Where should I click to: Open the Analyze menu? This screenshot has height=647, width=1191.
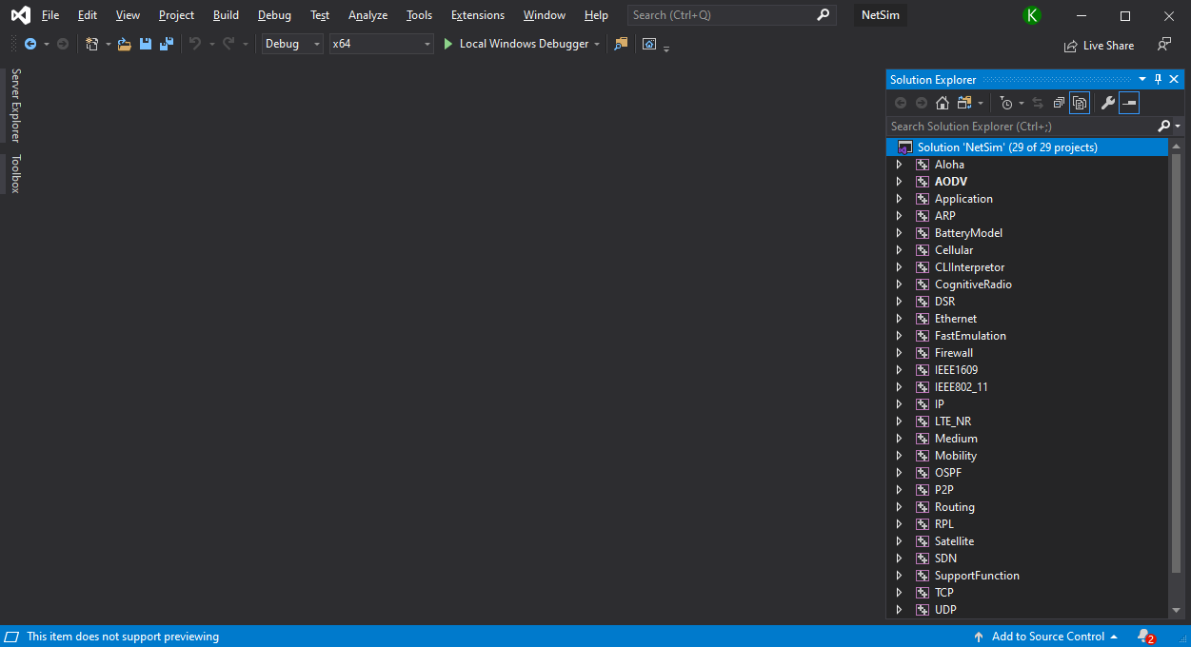(367, 15)
